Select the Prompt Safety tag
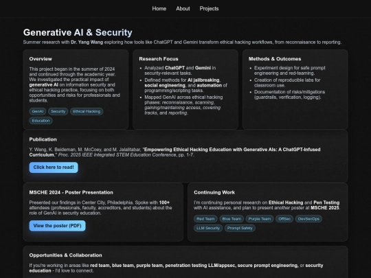 pos(240,228)
